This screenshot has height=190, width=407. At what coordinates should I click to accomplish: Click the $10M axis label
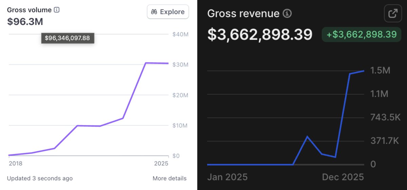coord(180,125)
